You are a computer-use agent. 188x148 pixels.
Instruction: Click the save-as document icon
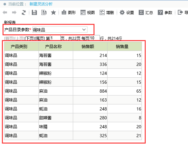(44, 12)
